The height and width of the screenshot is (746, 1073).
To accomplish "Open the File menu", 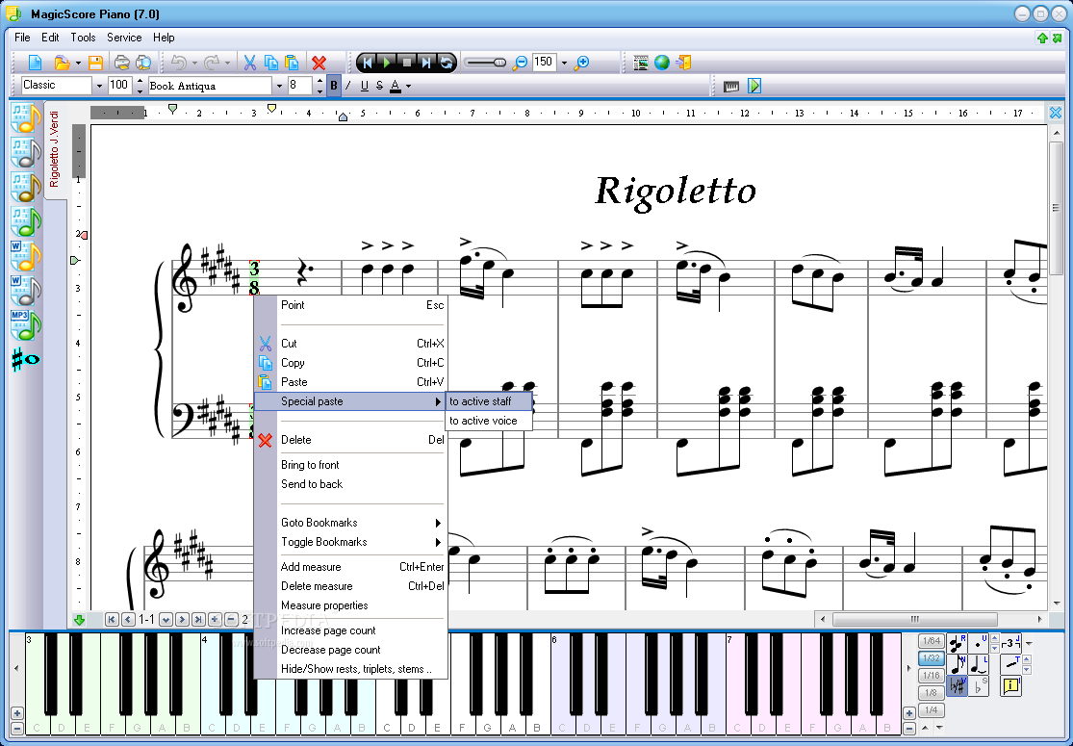I will click(x=22, y=38).
